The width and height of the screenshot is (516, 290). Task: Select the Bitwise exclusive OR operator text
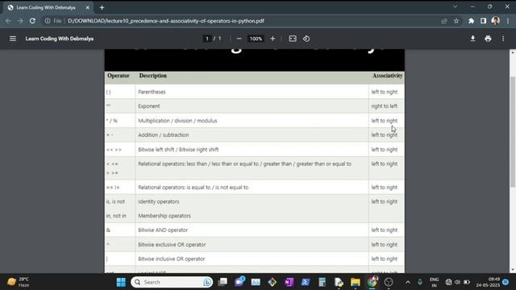click(172, 245)
